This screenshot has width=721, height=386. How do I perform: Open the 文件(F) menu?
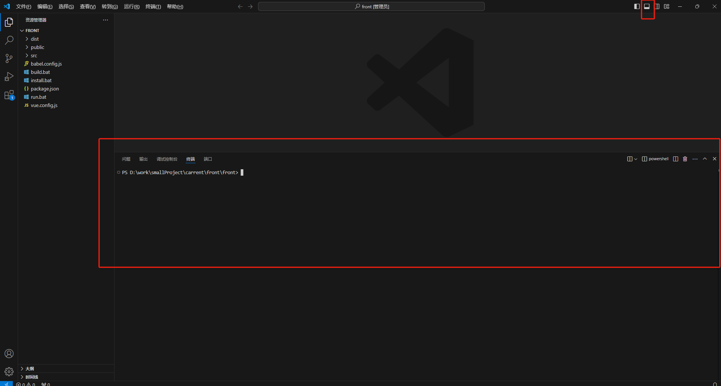tap(24, 6)
